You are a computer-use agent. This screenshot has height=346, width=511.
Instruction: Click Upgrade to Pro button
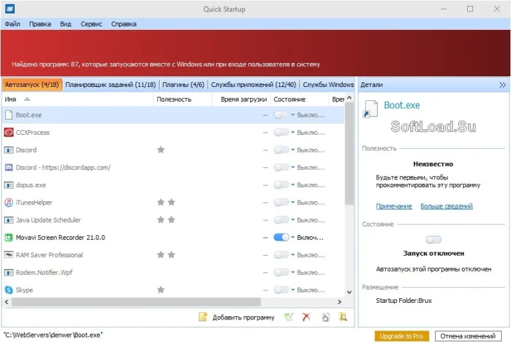(401, 336)
